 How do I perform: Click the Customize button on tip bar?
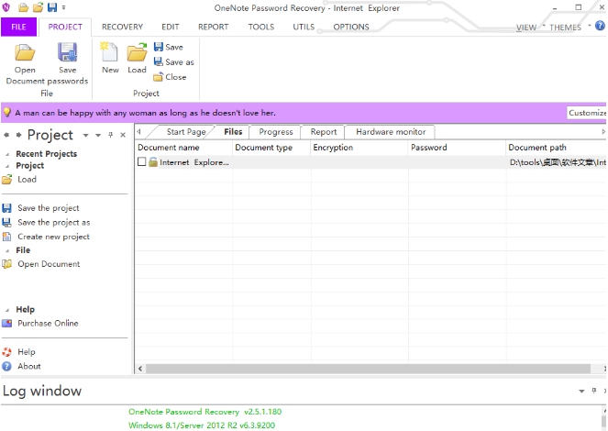tap(587, 113)
